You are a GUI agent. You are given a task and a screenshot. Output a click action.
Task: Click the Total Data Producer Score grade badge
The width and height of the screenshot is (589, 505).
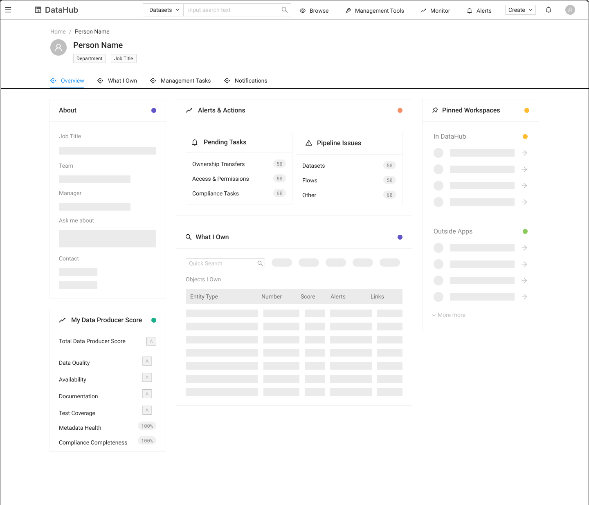(151, 341)
